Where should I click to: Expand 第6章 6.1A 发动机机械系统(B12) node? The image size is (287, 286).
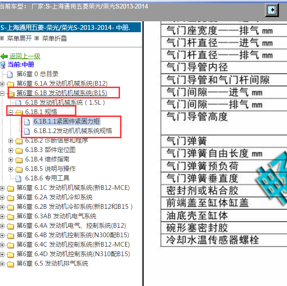pos(2,84)
